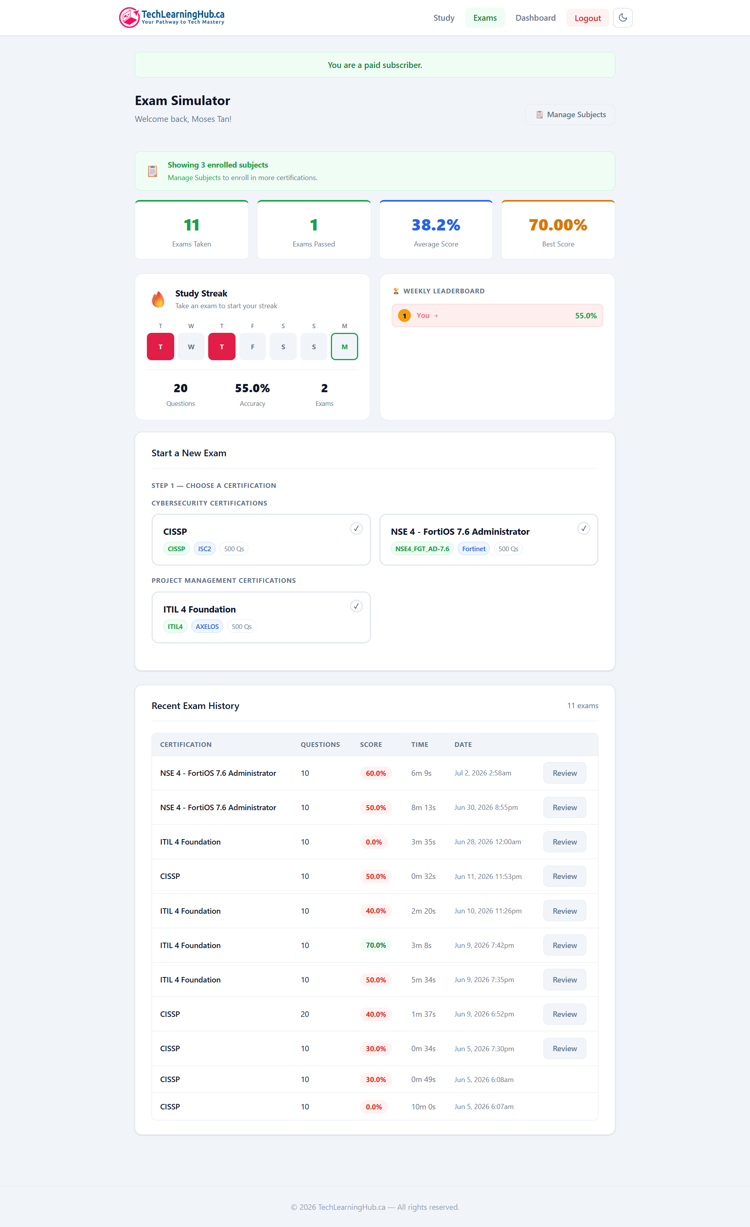750x1227 pixels.
Task: Click the AXELOS tag
Action: tap(207, 627)
